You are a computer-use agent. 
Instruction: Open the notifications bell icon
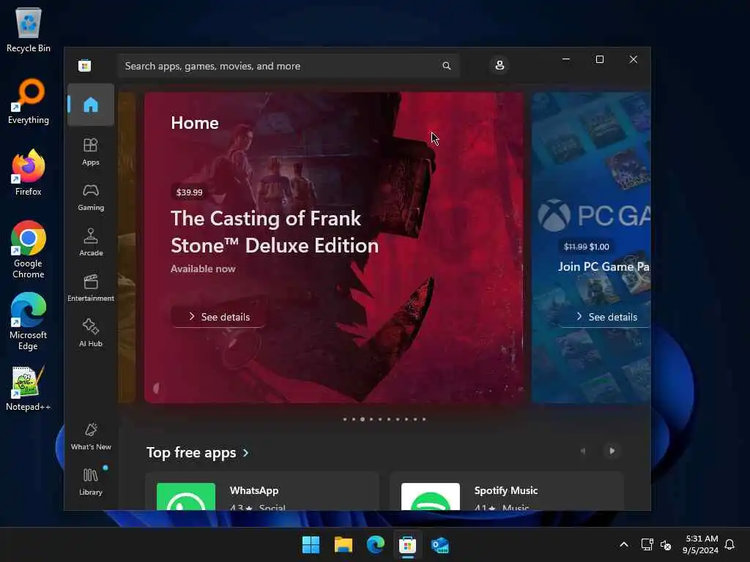click(x=729, y=544)
